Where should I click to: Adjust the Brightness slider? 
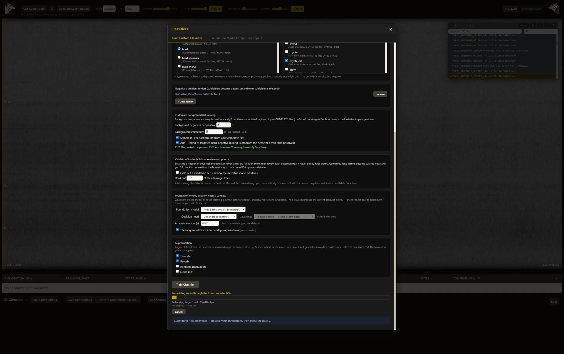click(250, 9)
